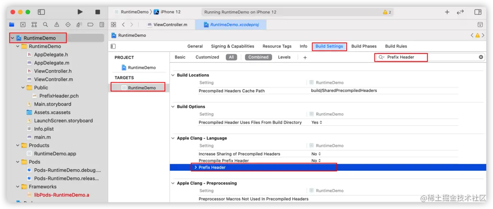The width and height of the screenshot is (493, 209).
Task: Show warnings in the activity bar
Action: pyautogui.click(x=387, y=12)
